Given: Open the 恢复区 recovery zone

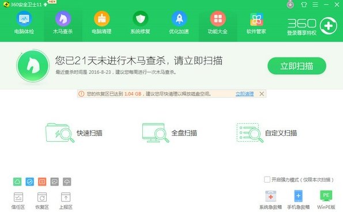Looking at the screenshot, I should point(42,201).
